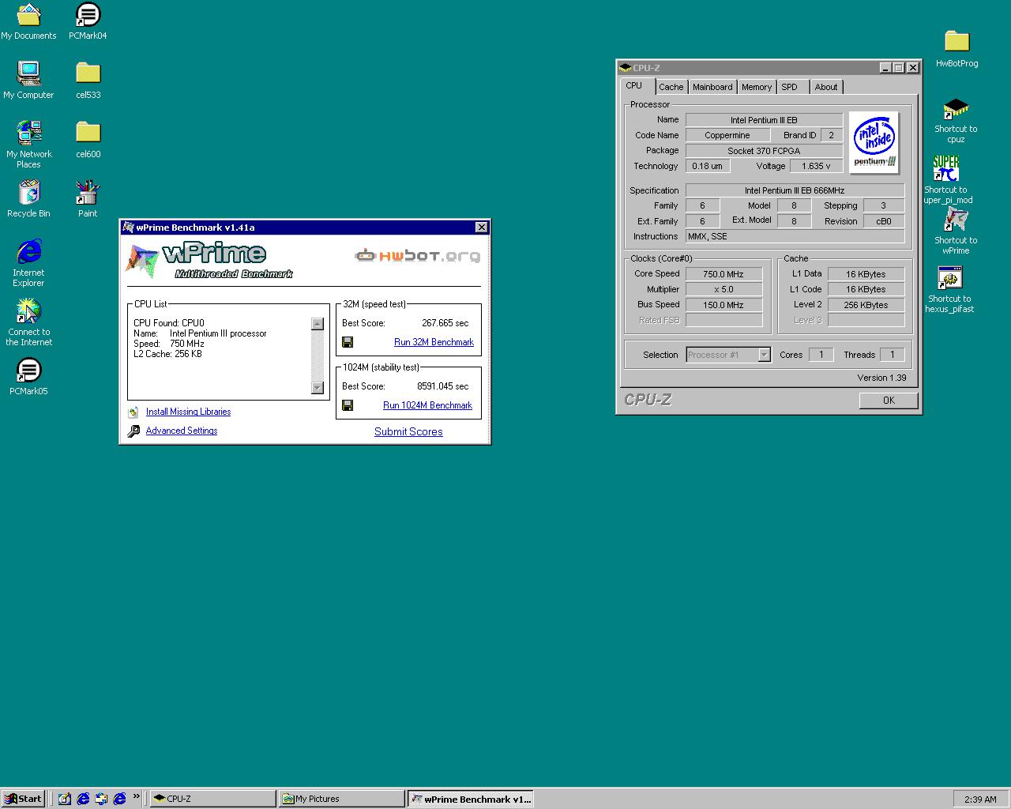
Task: Click the Voltage value 1.635 v
Action: 816,166
